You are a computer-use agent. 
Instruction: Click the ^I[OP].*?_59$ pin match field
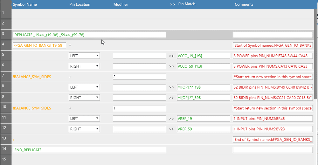[204, 98]
